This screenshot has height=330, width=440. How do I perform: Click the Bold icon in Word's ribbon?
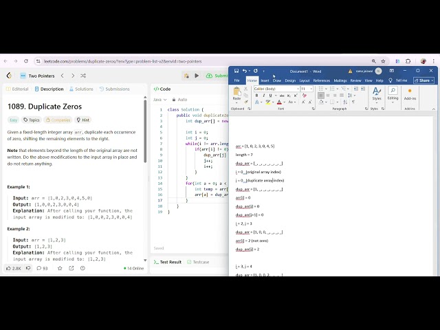coord(256,96)
